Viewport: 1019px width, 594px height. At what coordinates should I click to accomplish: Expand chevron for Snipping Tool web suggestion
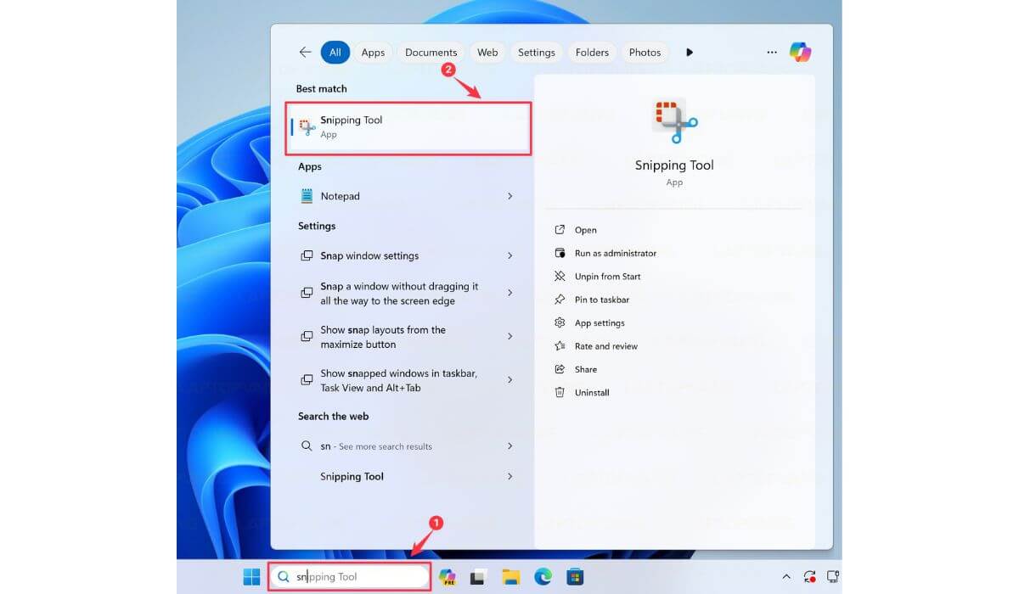(x=509, y=476)
